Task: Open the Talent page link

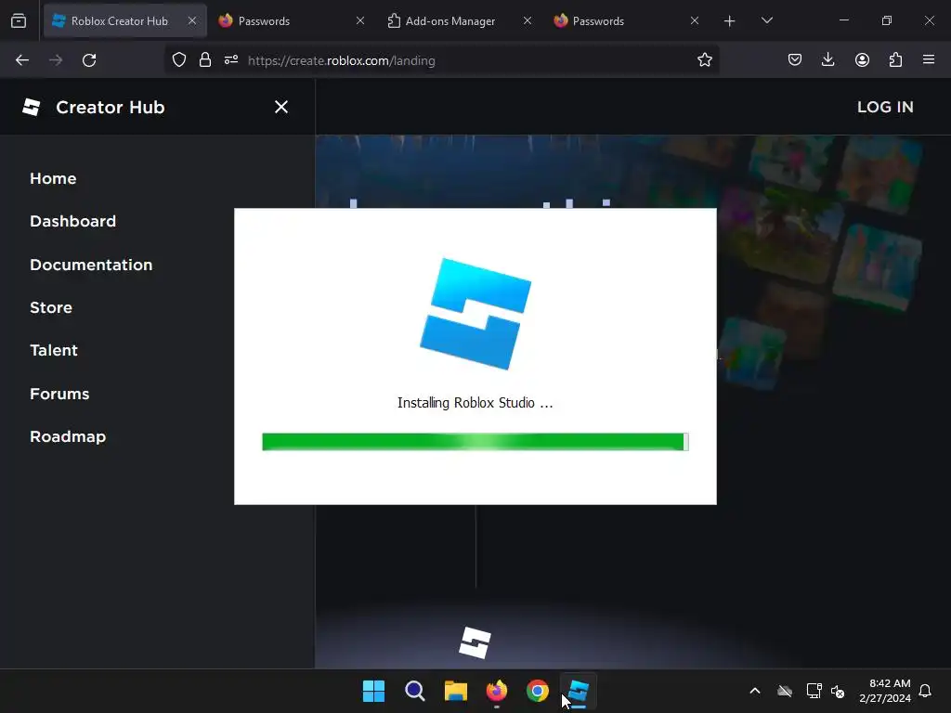Action: pos(54,350)
